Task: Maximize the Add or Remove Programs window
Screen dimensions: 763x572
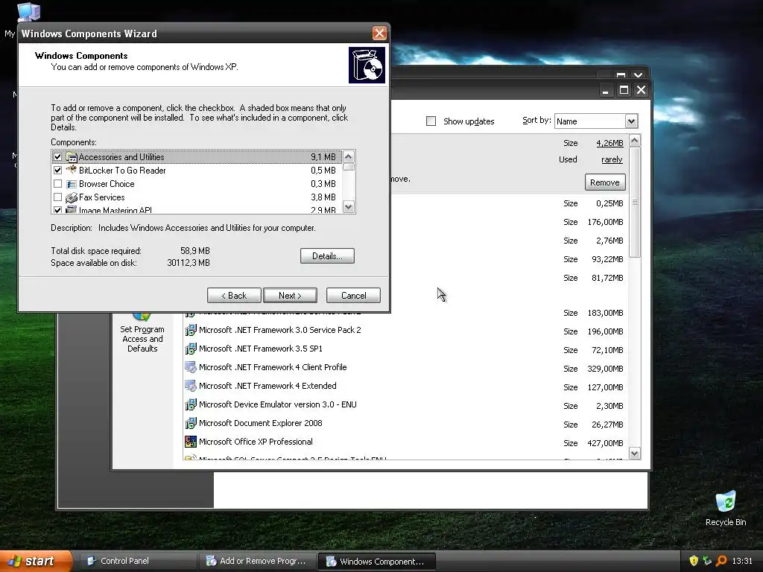Action: click(624, 90)
